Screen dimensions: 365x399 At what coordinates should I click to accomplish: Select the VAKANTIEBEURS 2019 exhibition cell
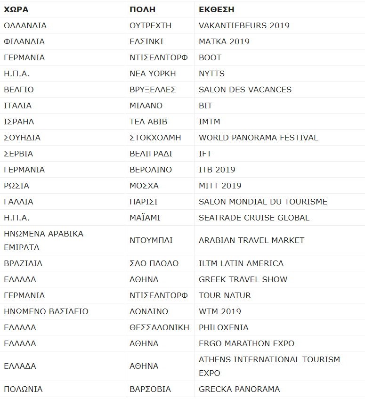244,25
